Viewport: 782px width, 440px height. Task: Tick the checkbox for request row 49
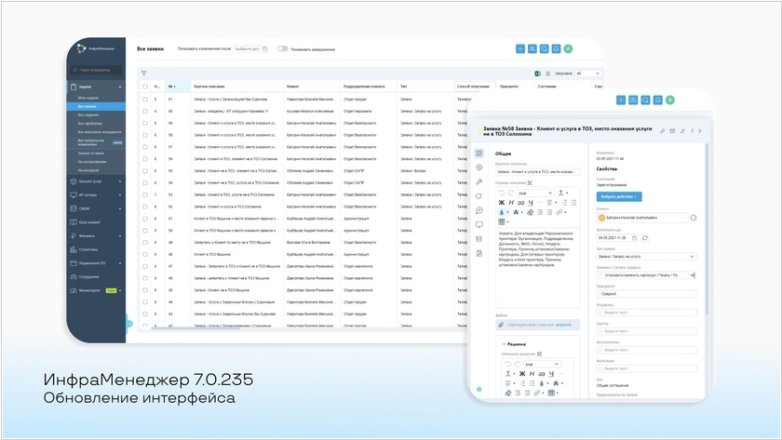point(145,243)
